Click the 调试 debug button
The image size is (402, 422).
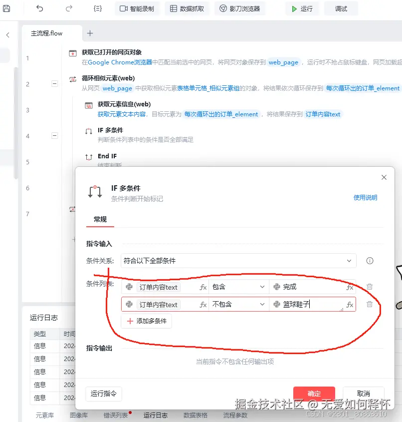pyautogui.click(x=341, y=8)
